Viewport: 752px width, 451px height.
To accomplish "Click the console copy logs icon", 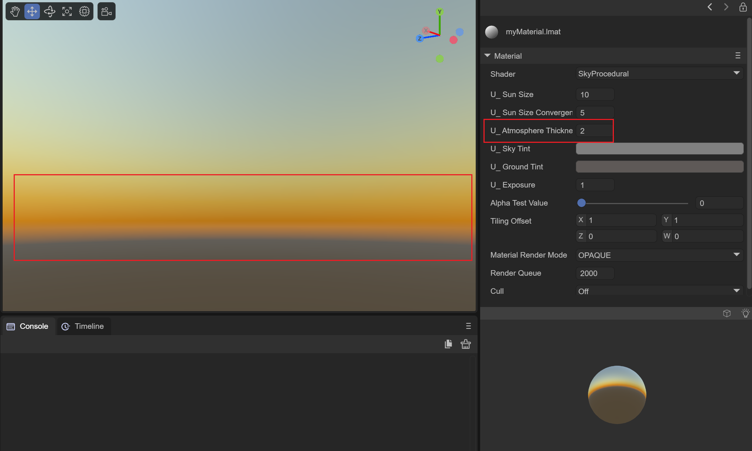I will [448, 344].
